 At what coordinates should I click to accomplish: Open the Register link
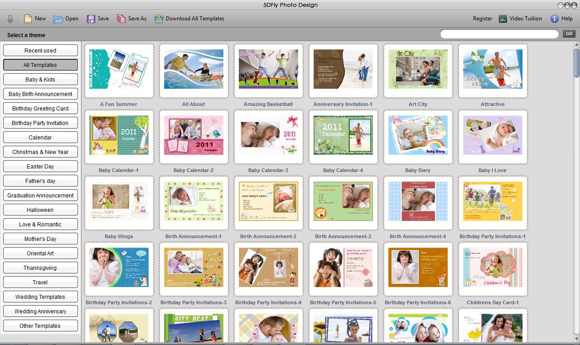[x=483, y=19]
